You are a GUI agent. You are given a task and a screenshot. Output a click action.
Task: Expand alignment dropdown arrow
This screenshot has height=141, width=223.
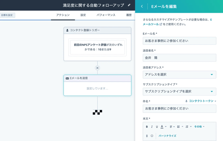point(174,127)
